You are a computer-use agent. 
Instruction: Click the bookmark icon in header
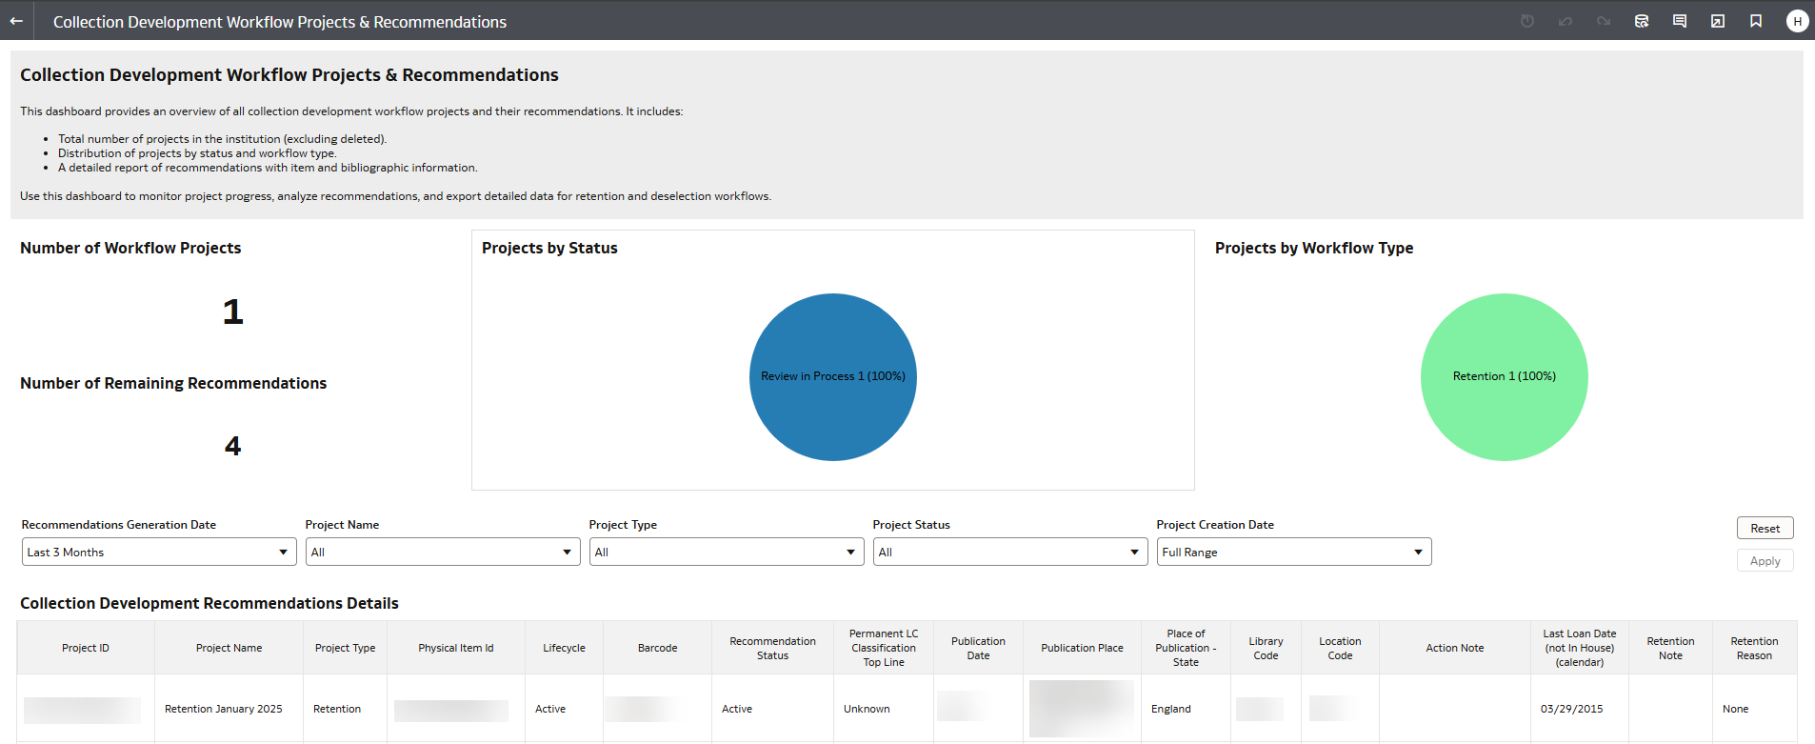click(1756, 21)
